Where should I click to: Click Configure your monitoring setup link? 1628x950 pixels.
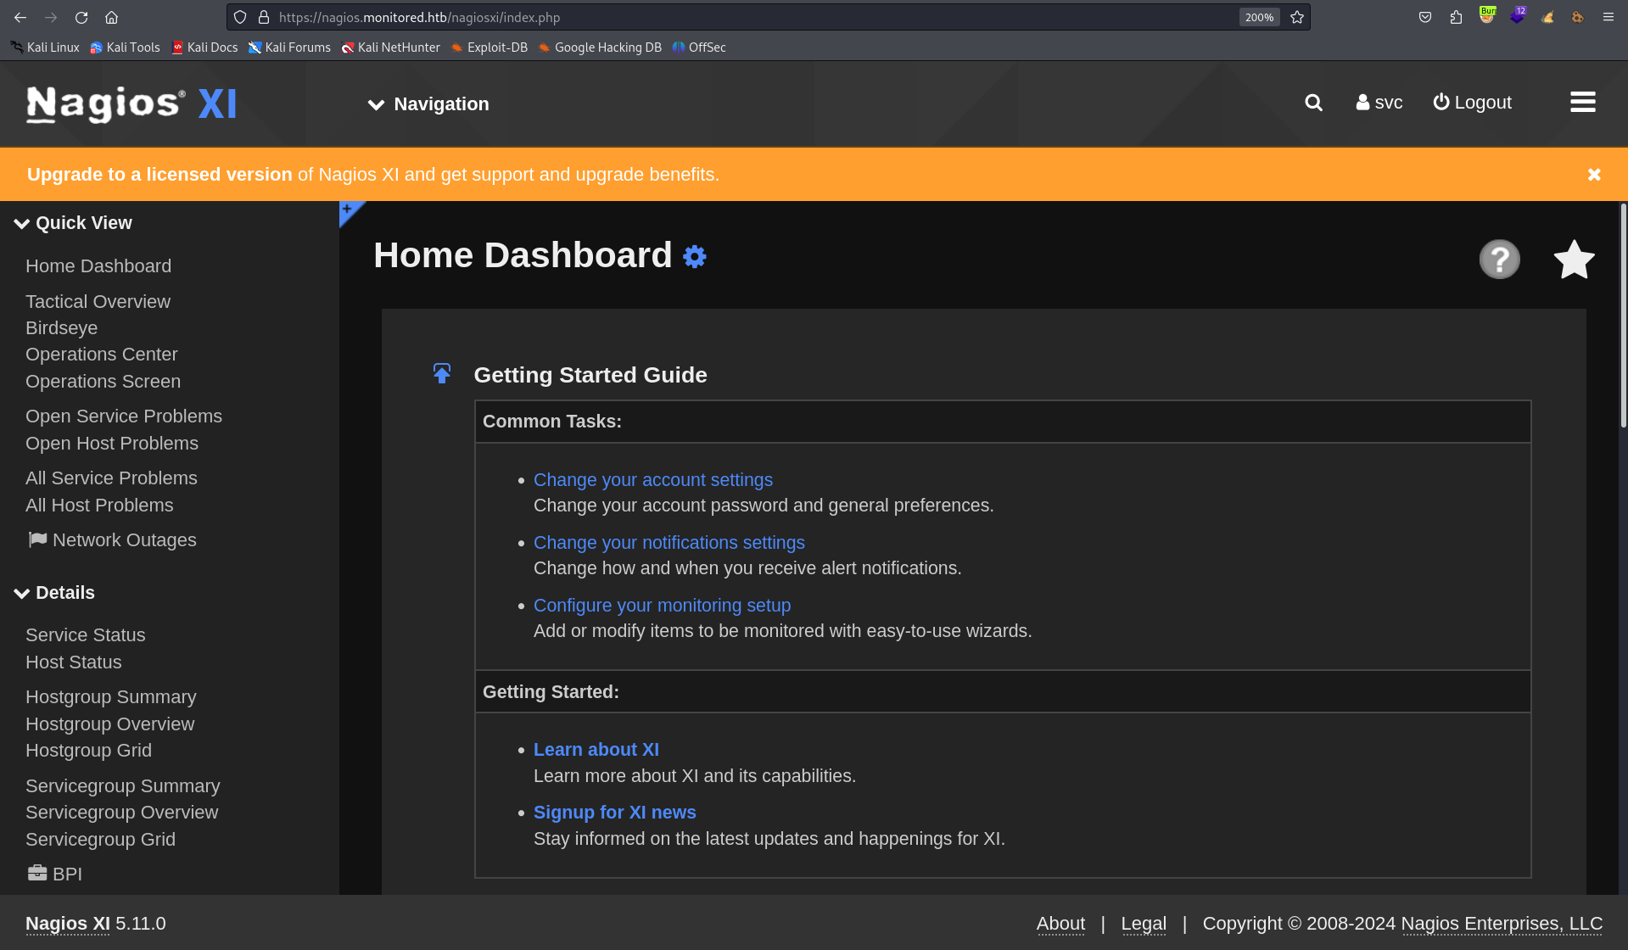[662, 606]
